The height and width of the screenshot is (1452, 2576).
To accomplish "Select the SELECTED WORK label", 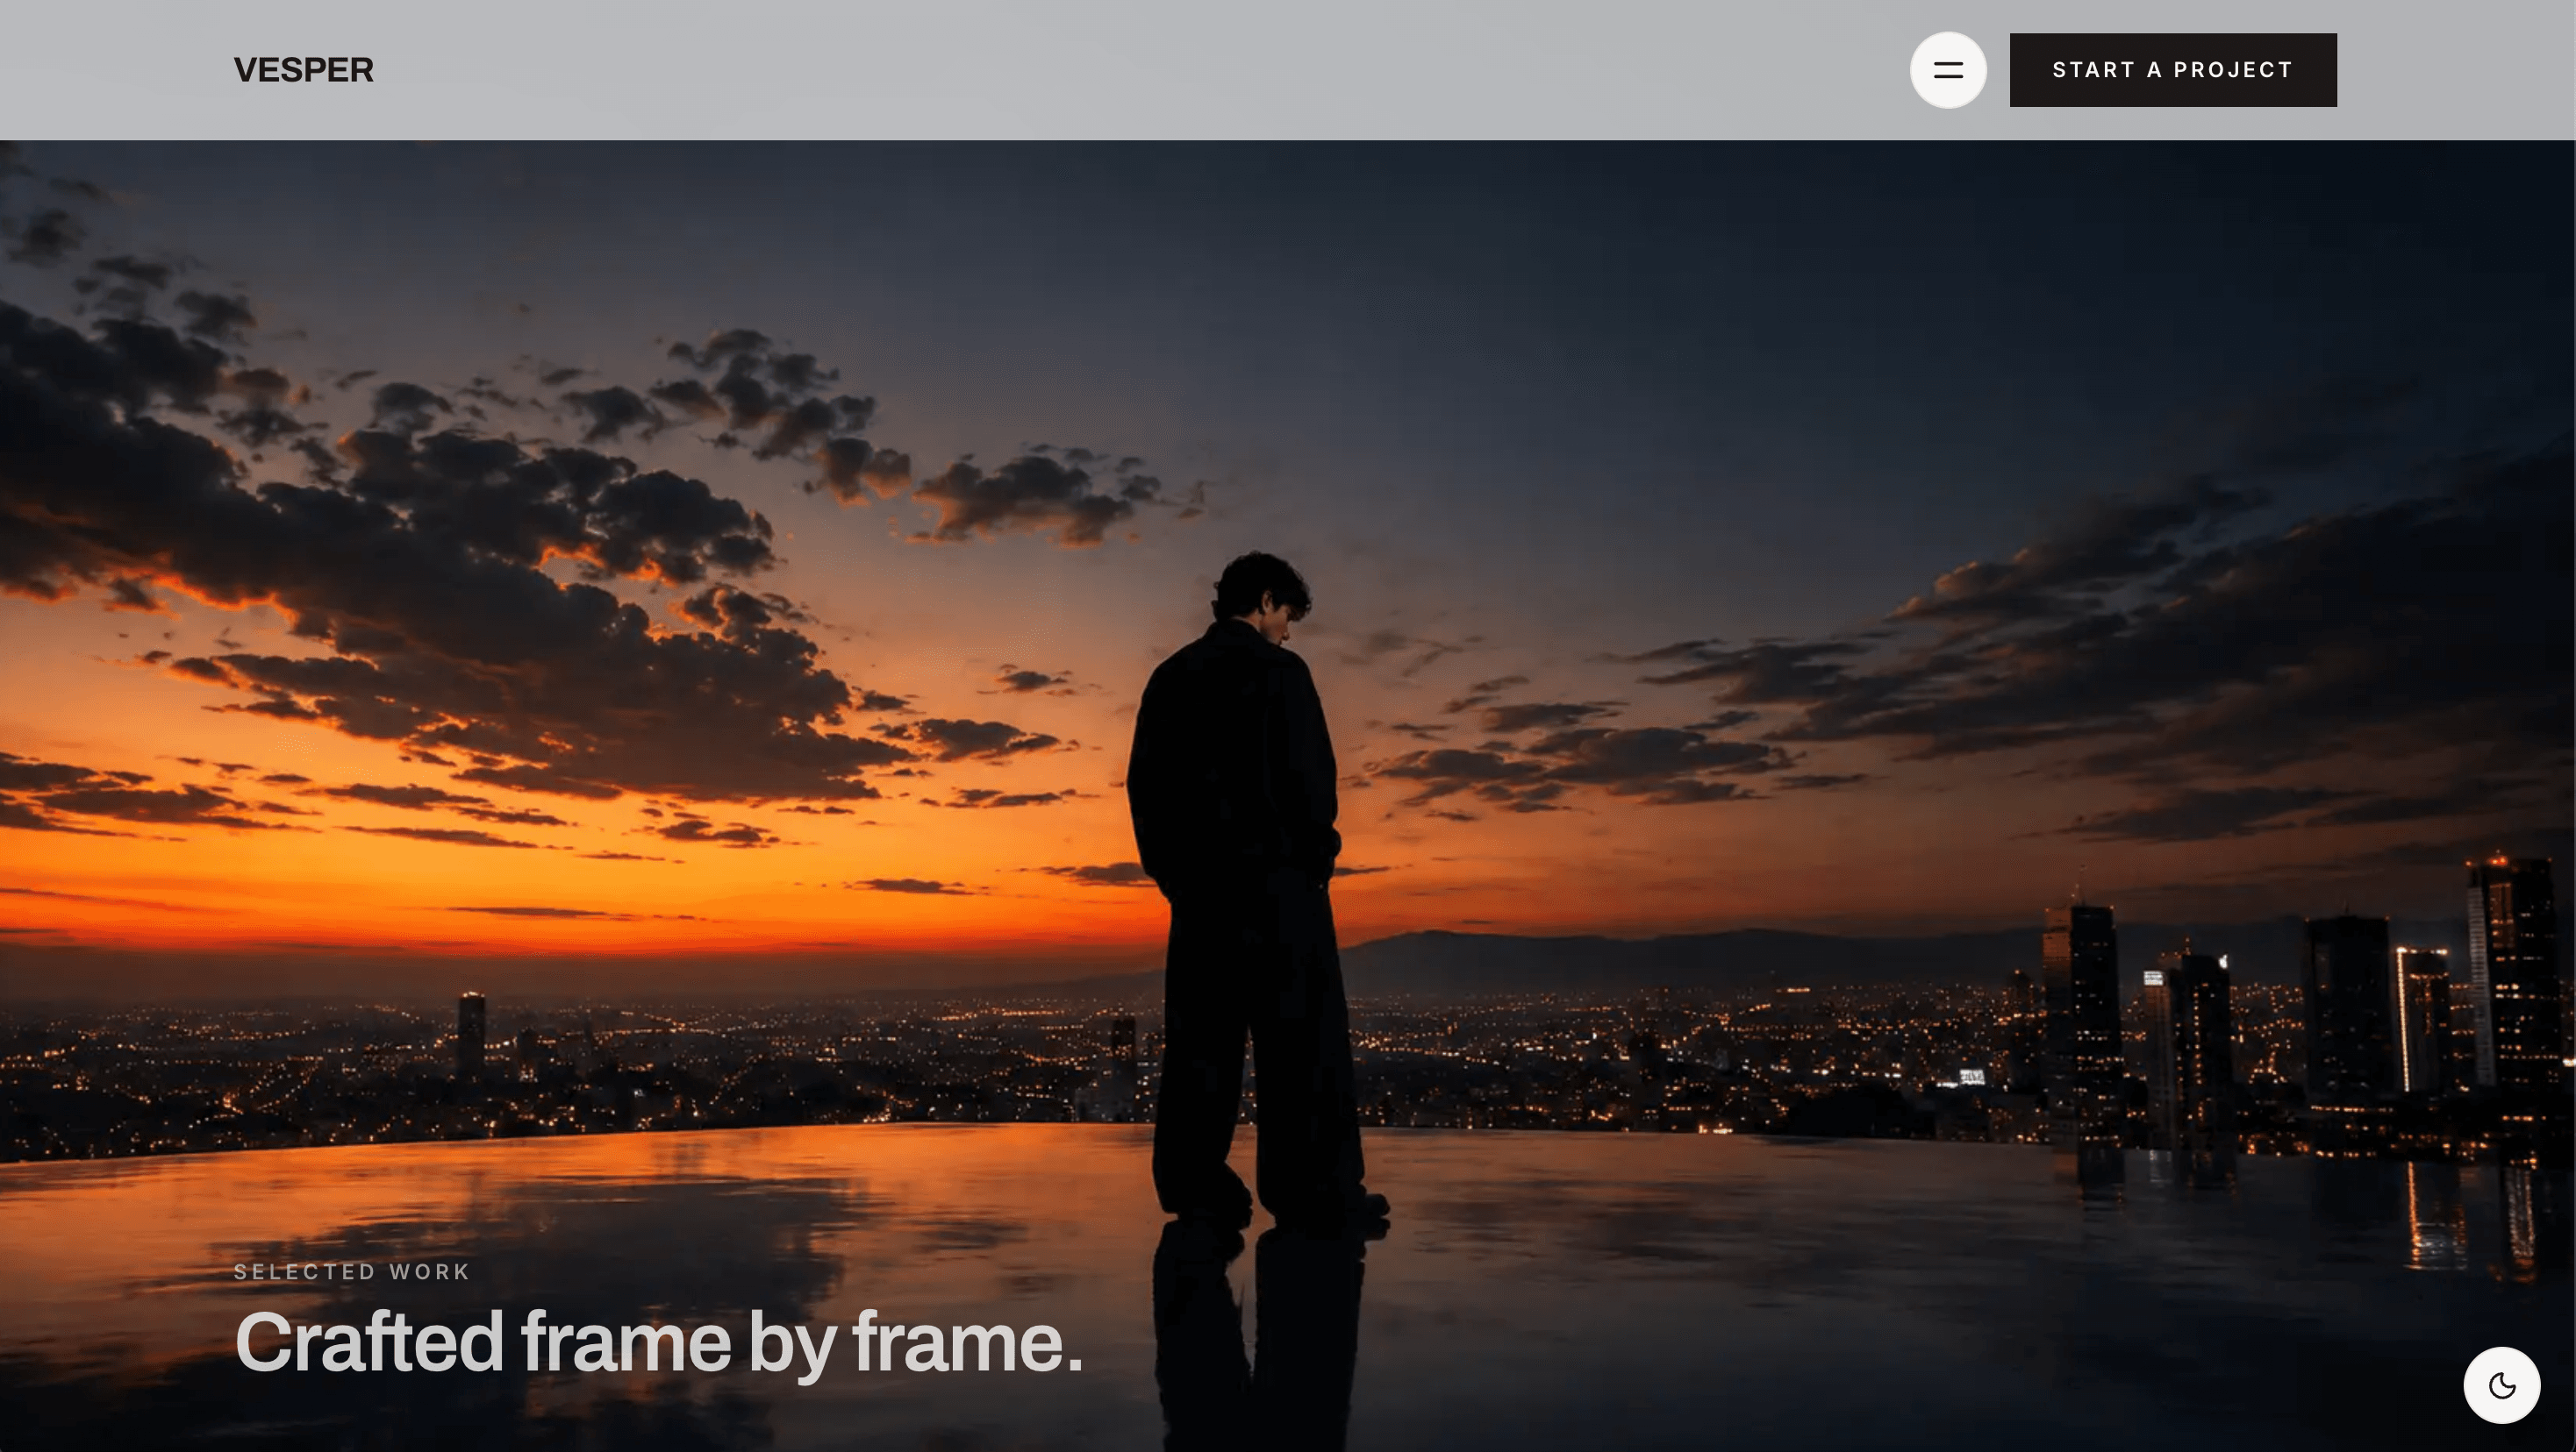I will [x=351, y=1271].
